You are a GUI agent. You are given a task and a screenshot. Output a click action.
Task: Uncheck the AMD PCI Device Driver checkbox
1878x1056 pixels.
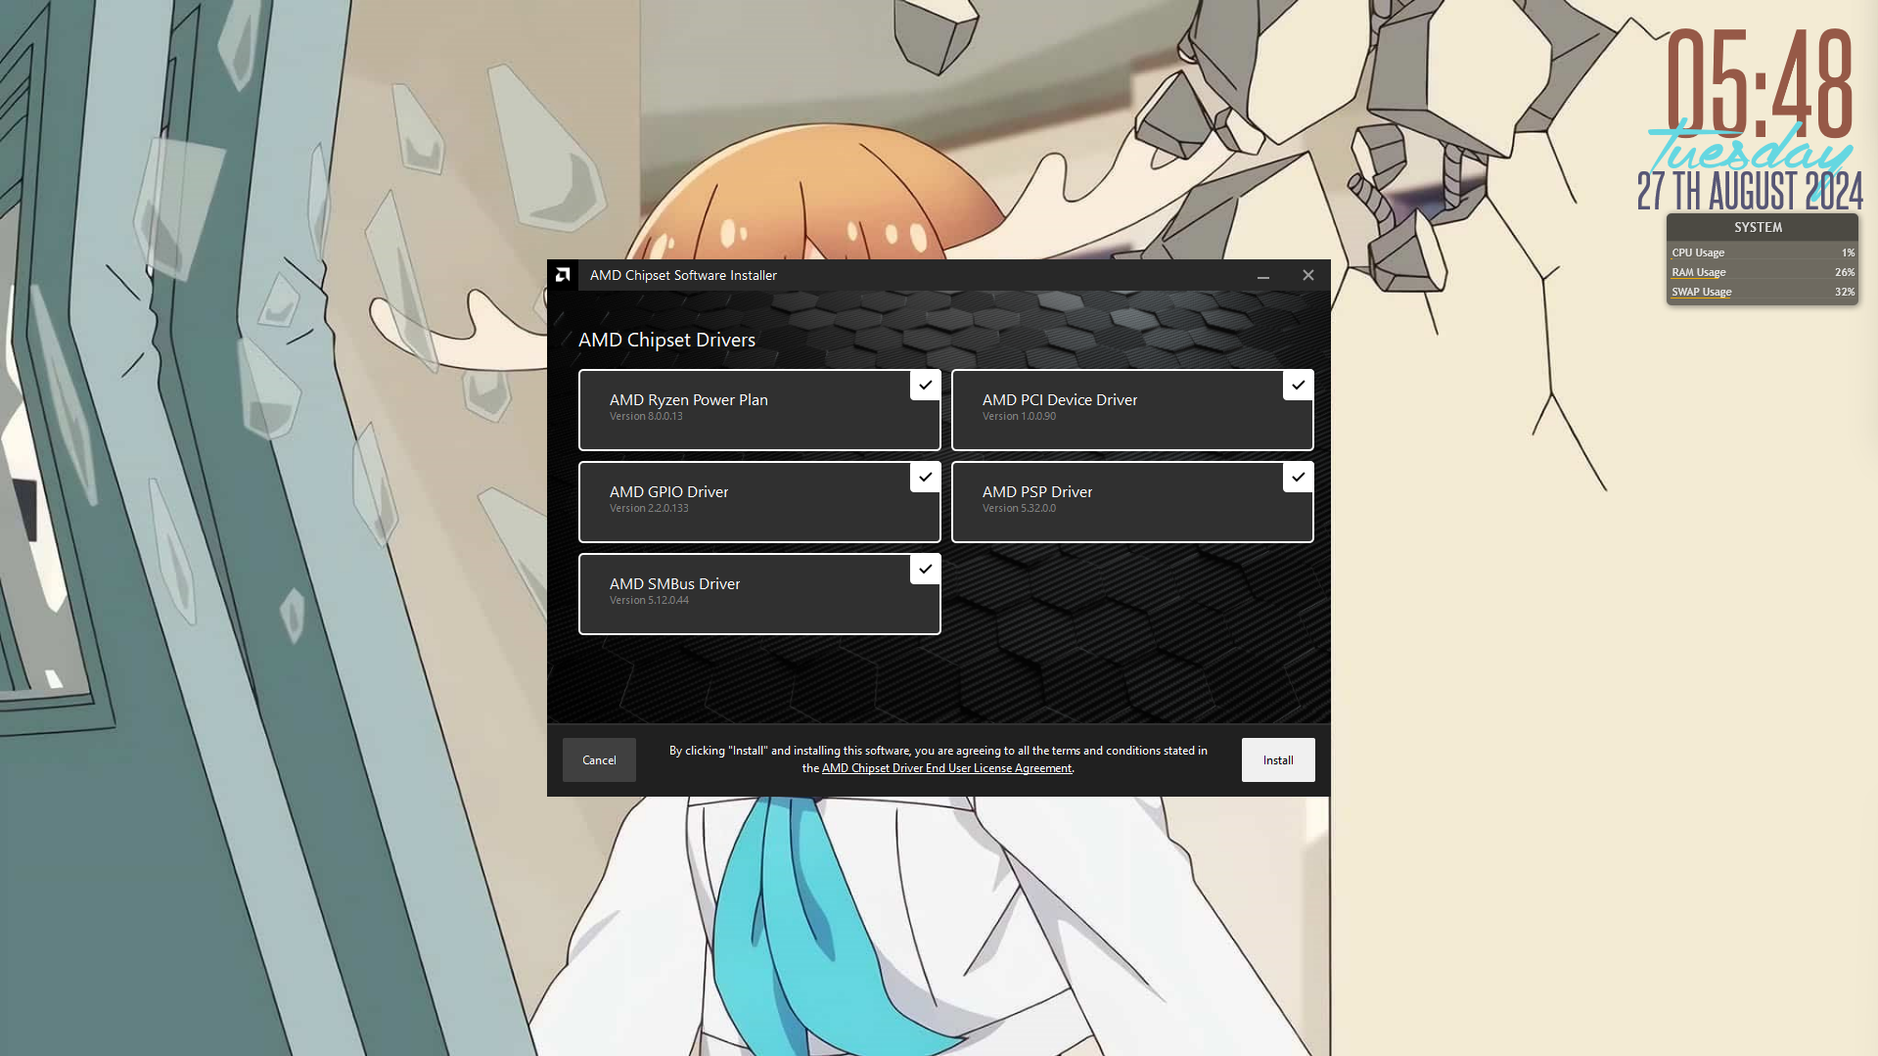(1298, 385)
